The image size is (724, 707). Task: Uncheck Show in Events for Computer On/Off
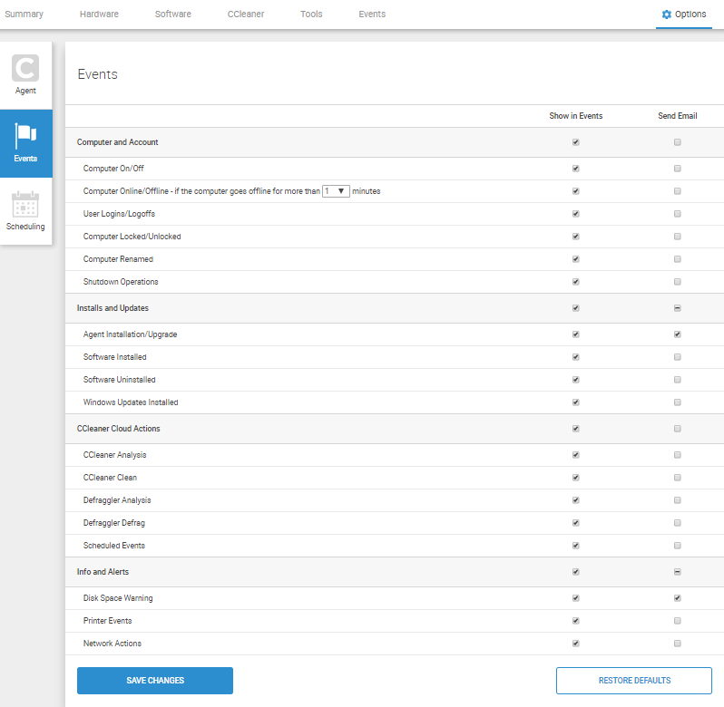(x=576, y=169)
